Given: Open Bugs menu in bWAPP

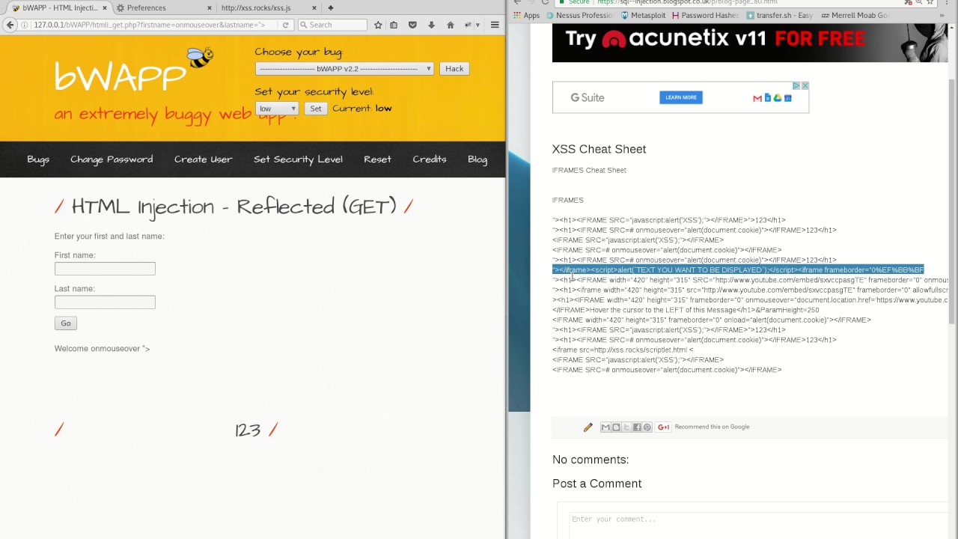Looking at the screenshot, I should pos(38,159).
